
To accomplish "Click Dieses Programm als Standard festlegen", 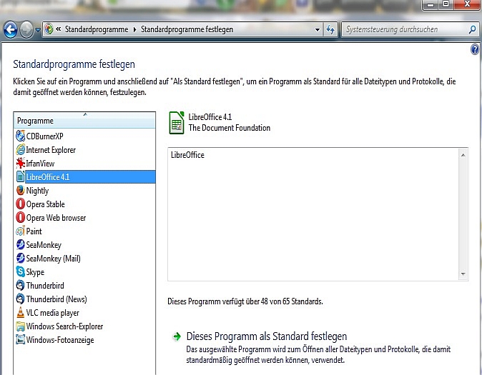I will pyautogui.click(x=267, y=336).
